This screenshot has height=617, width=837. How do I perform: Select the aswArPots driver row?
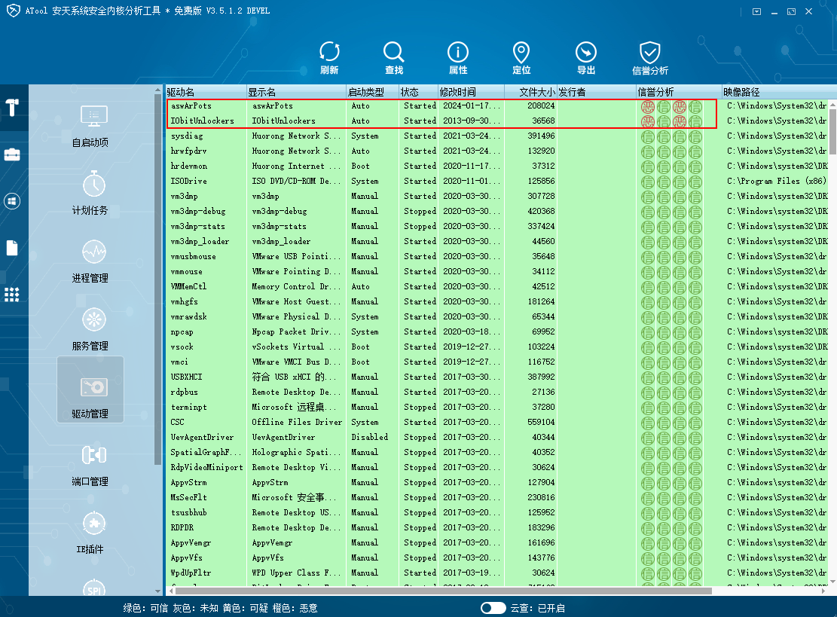coord(496,105)
